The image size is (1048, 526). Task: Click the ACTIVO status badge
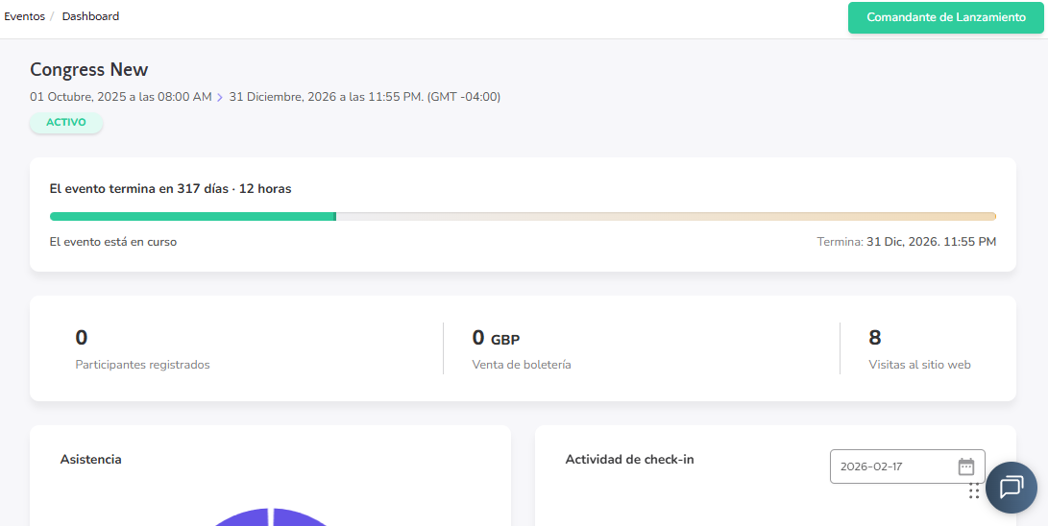66,123
